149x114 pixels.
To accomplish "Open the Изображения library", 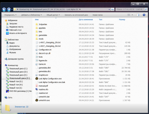I will pos(15,49).
